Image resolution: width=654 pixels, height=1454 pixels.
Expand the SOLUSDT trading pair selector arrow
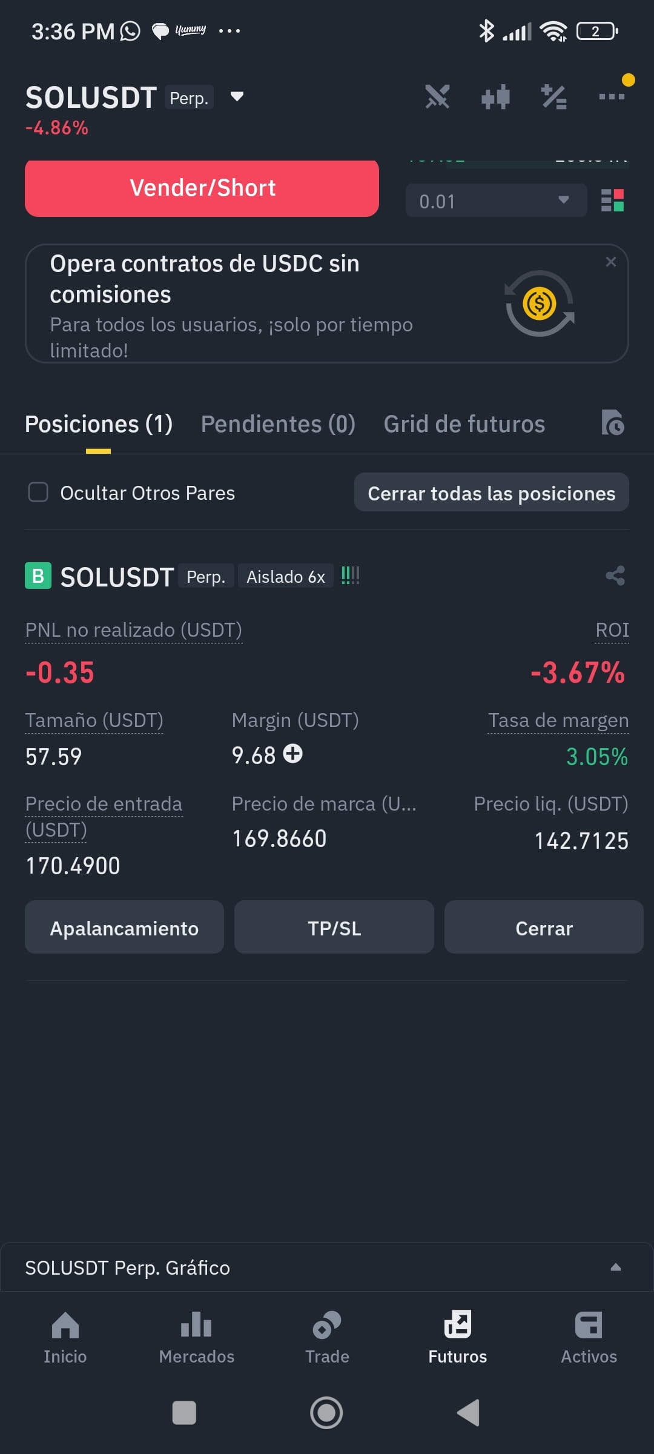pos(237,96)
